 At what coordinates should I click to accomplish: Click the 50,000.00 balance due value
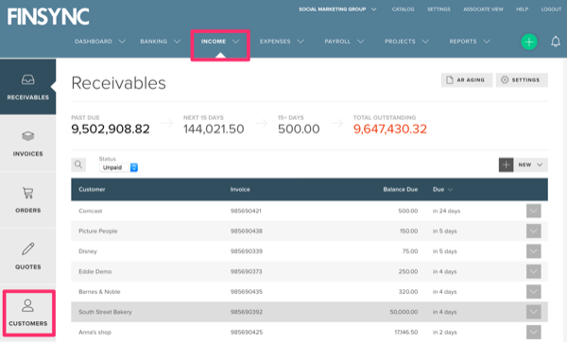tap(404, 312)
